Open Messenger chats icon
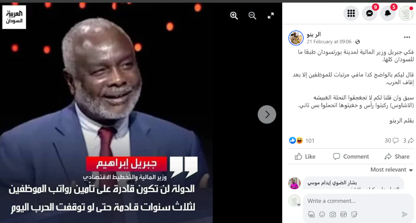Screen dimensions: 416x223 click(369, 13)
